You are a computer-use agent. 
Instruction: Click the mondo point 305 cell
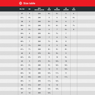(39, 93)
